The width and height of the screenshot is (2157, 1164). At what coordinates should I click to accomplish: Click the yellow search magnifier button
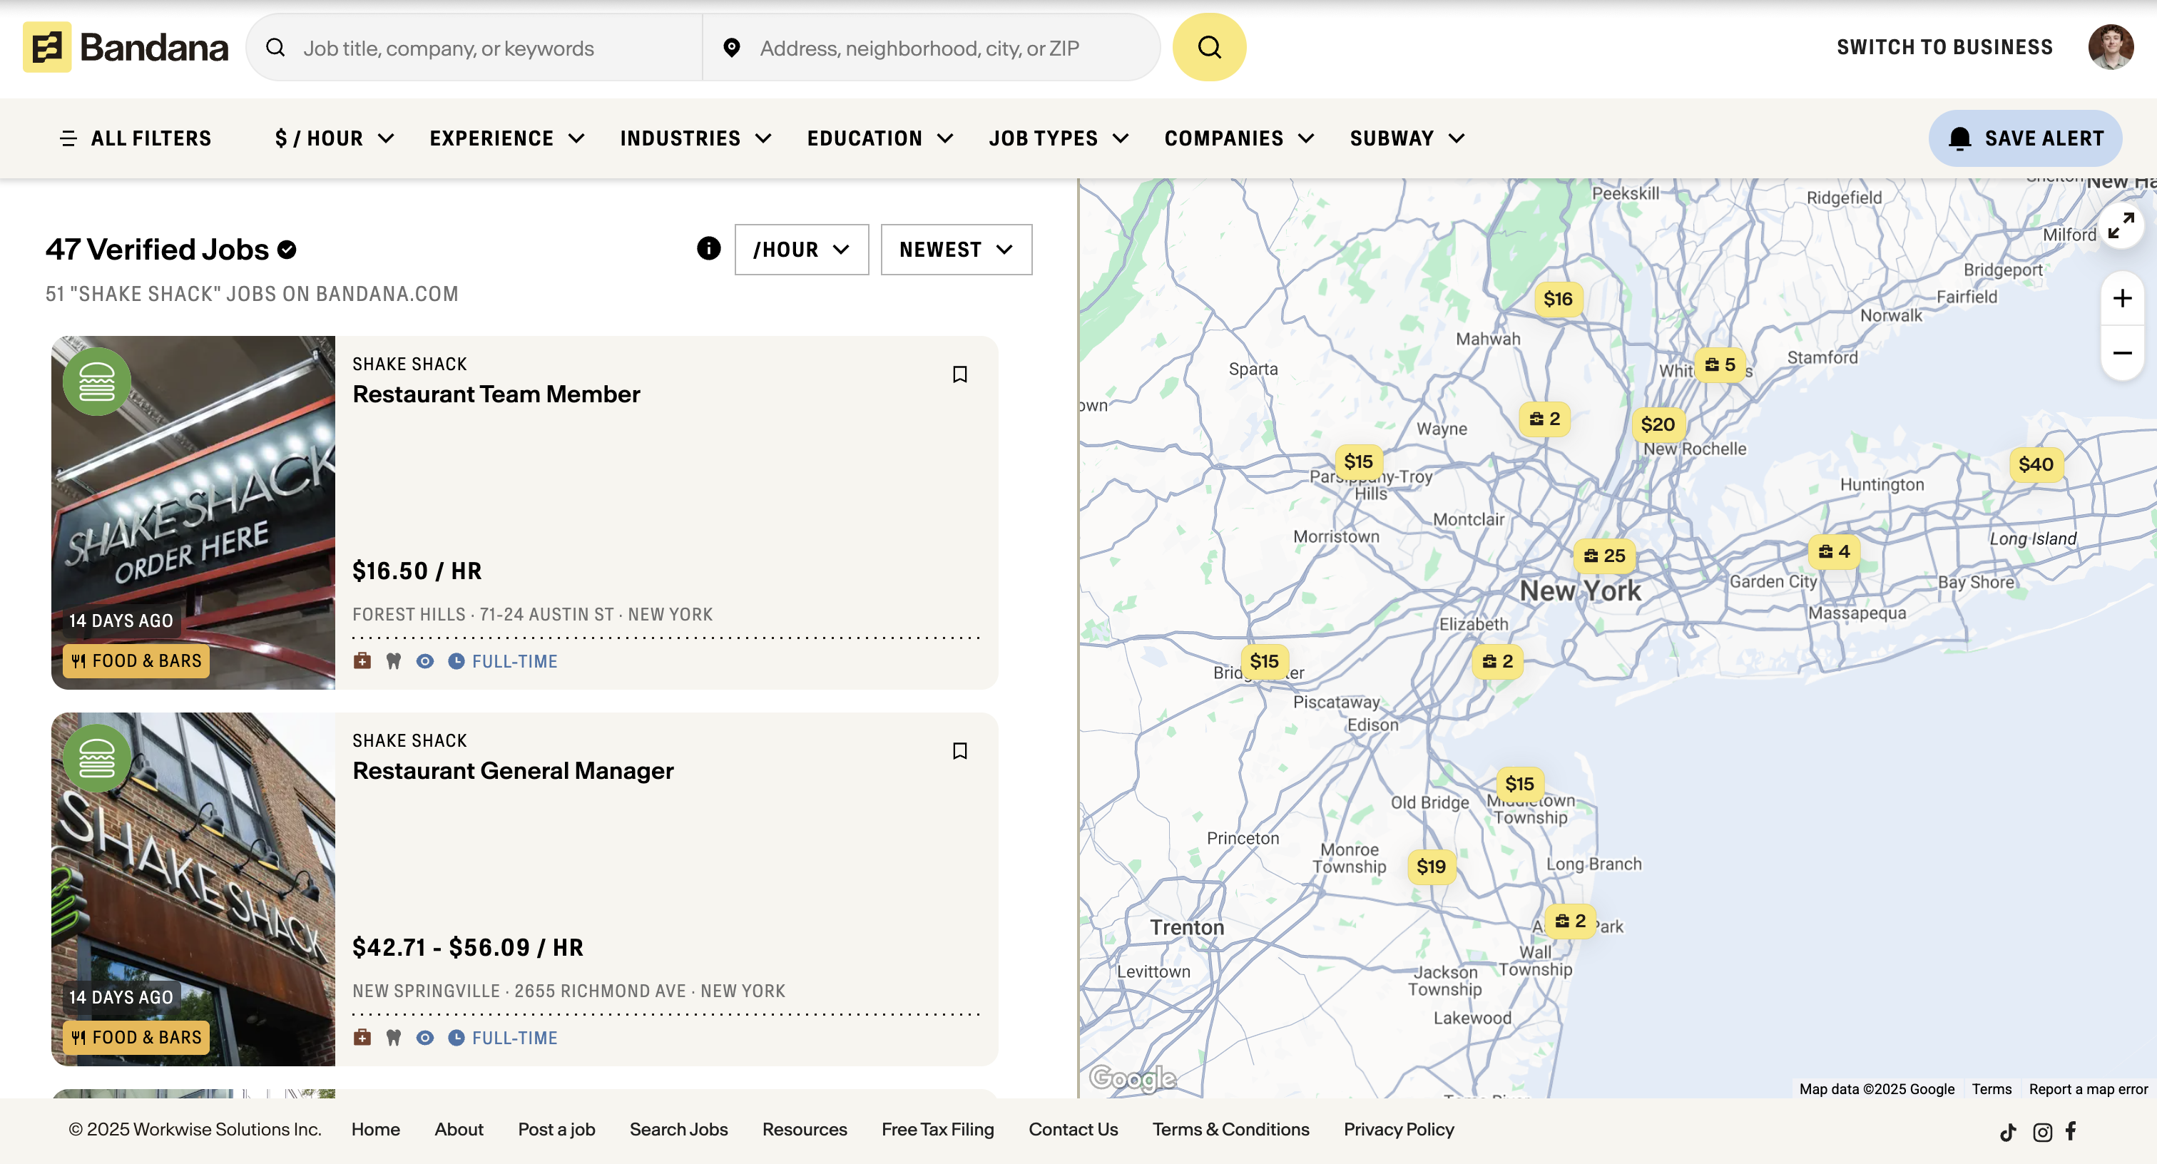[x=1208, y=48]
